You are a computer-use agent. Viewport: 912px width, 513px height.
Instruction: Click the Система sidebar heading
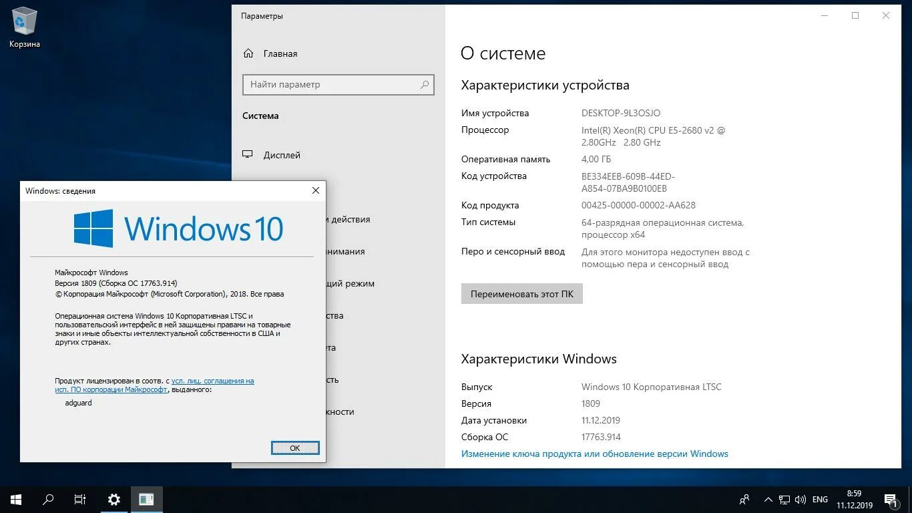click(x=260, y=116)
